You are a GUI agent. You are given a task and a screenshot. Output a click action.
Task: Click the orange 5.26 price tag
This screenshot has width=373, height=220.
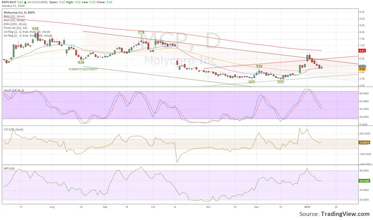click(362, 69)
